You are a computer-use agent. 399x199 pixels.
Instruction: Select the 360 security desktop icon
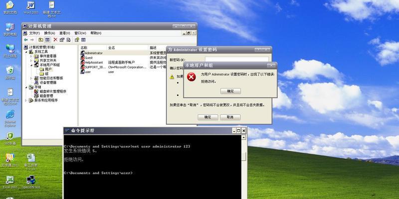[10, 139]
